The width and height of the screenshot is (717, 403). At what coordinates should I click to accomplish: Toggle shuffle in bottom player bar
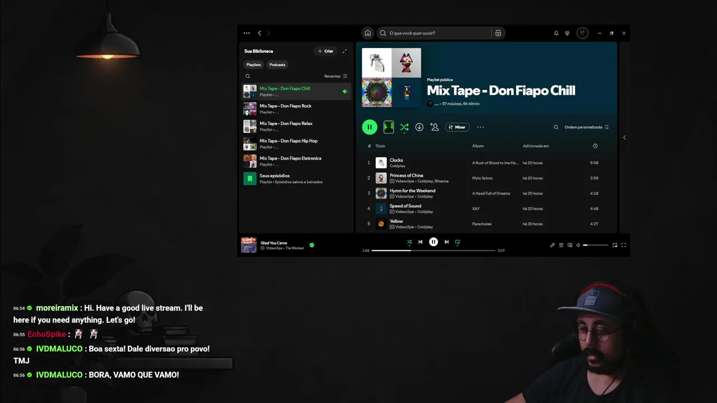(409, 242)
